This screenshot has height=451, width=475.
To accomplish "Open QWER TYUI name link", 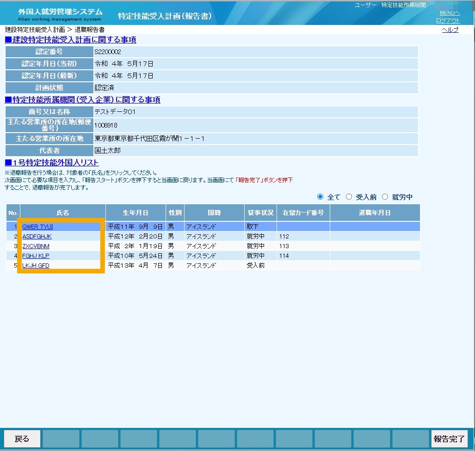I will tap(37, 227).
